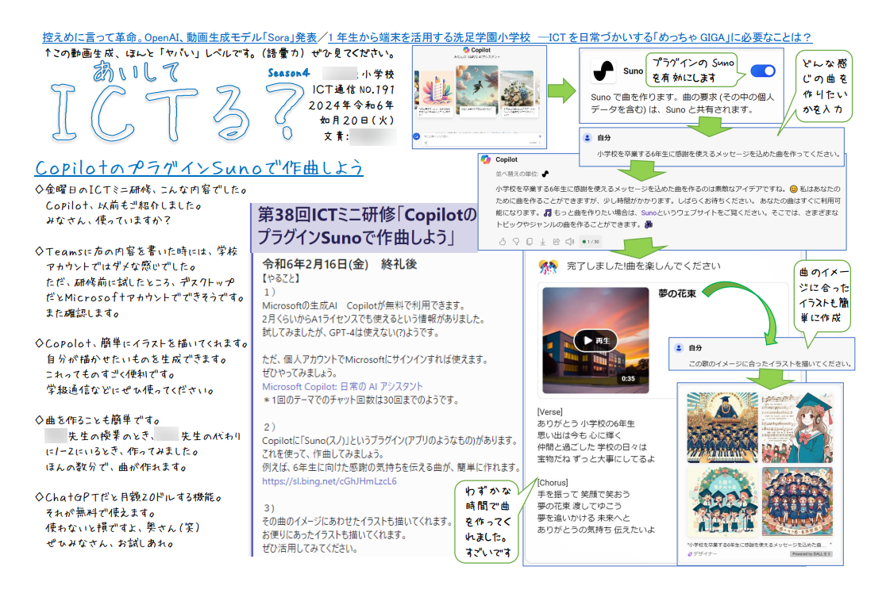Copy the Copilot reply with copy icon
The image size is (886, 601).
point(530,242)
